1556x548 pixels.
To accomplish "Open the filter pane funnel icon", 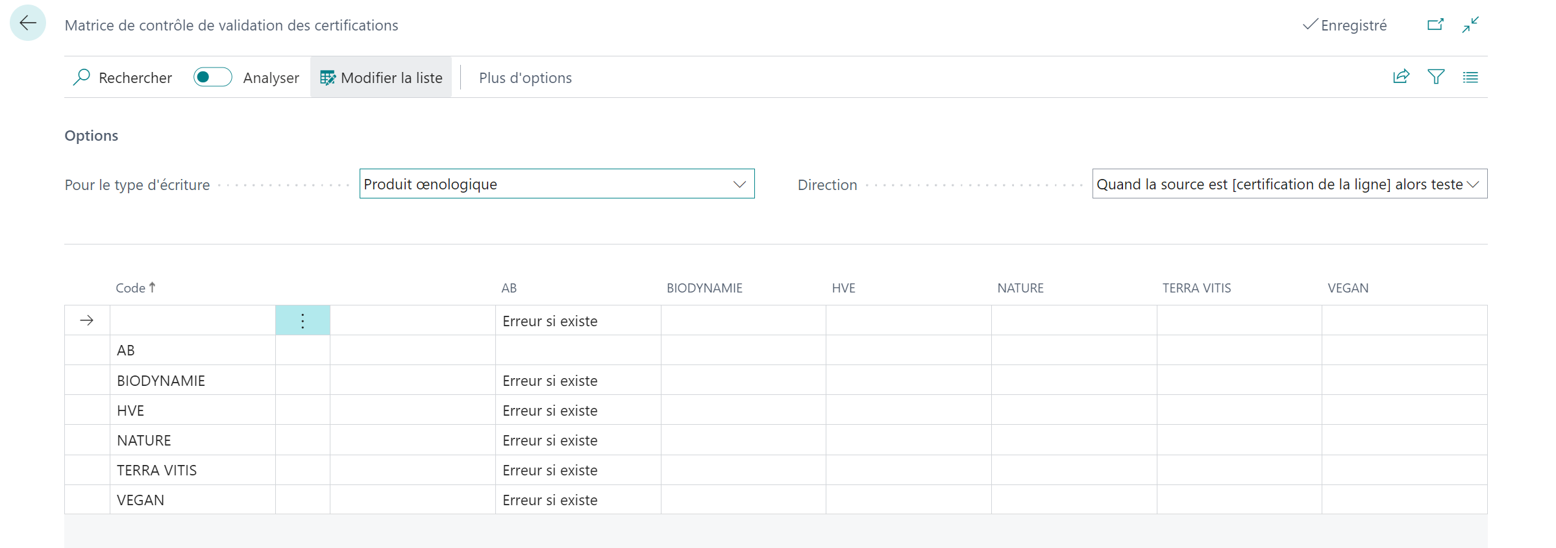I will coord(1436,77).
